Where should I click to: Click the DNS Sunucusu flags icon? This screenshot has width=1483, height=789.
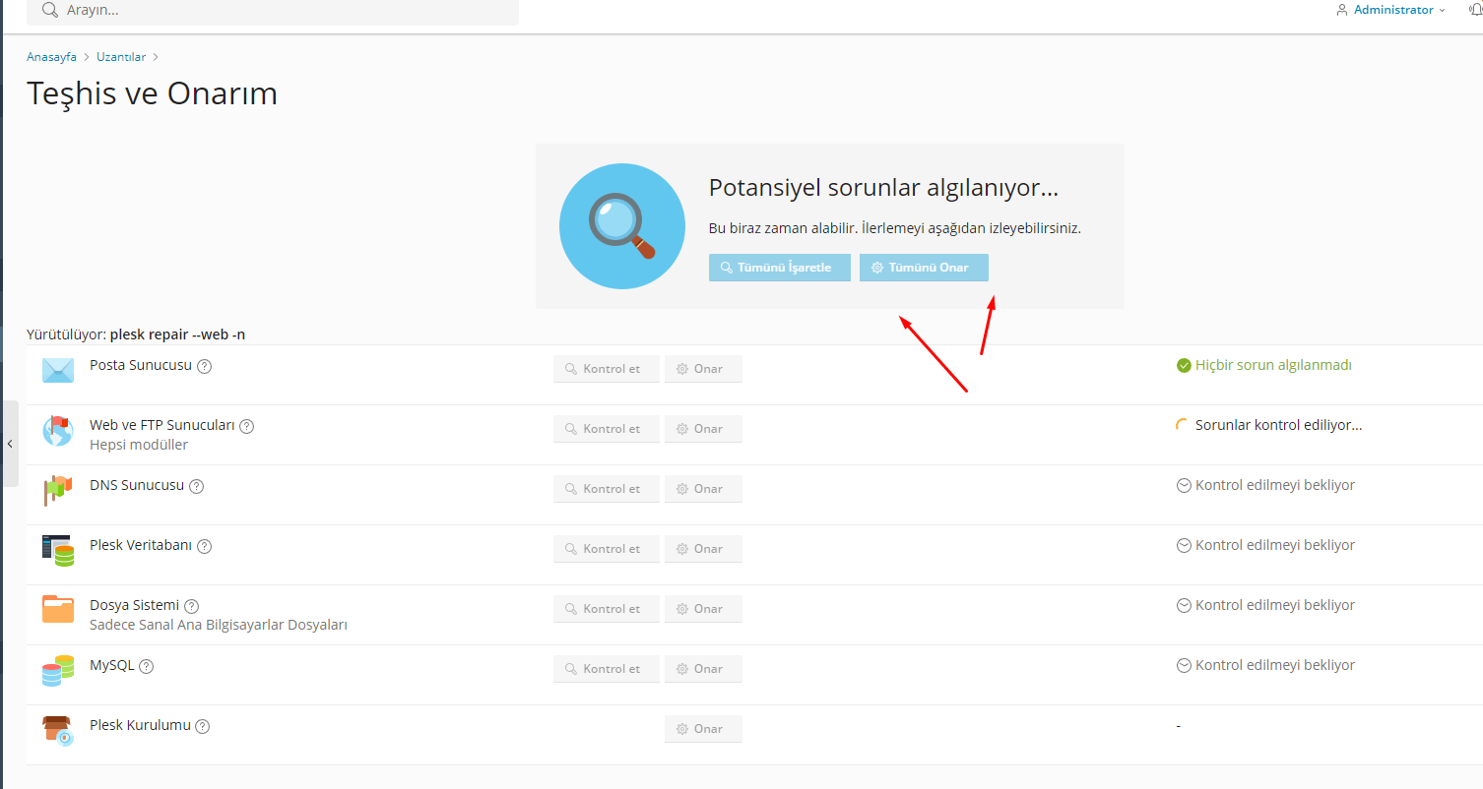58,490
